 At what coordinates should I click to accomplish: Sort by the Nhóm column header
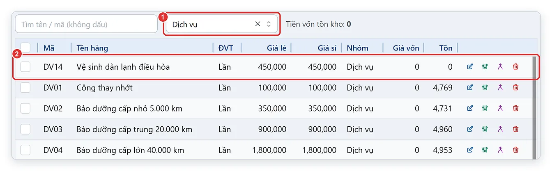click(357, 48)
